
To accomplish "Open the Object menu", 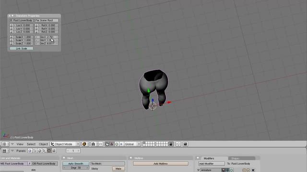I will pyautogui.click(x=43, y=144).
